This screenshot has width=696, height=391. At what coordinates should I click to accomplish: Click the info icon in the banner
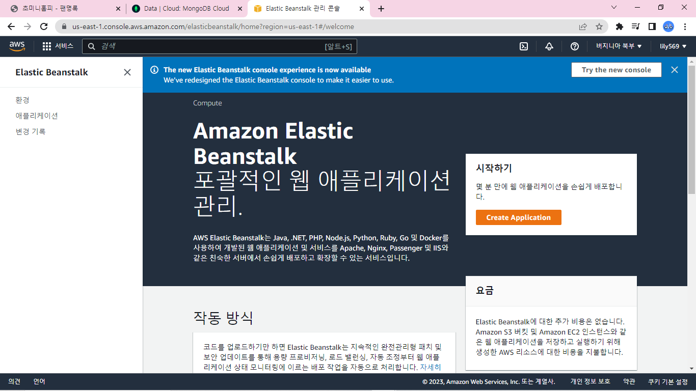154,70
